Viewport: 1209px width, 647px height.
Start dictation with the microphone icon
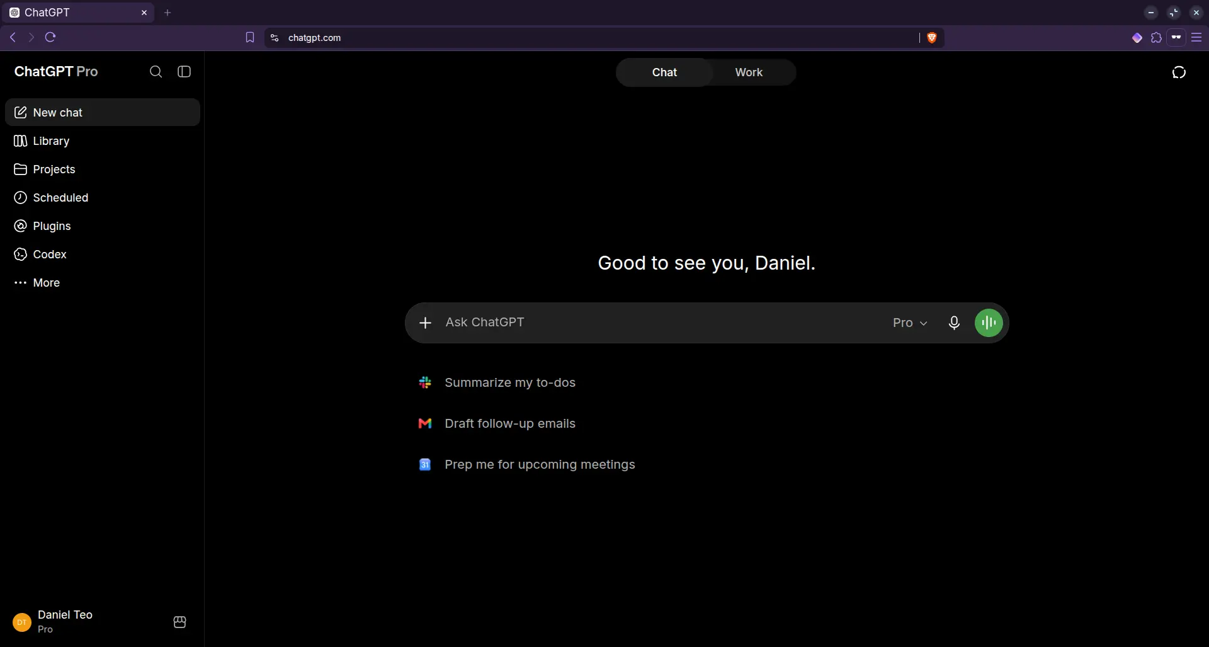pyautogui.click(x=954, y=323)
